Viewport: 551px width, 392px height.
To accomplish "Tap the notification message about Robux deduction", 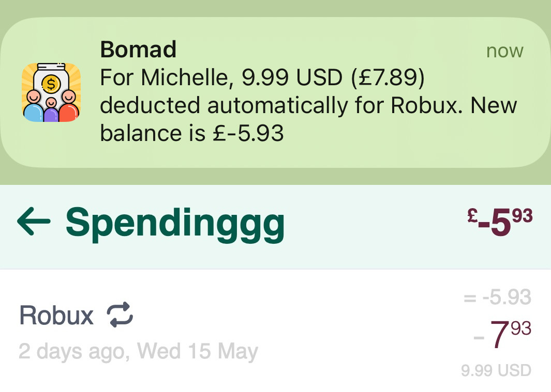I will [x=308, y=105].
